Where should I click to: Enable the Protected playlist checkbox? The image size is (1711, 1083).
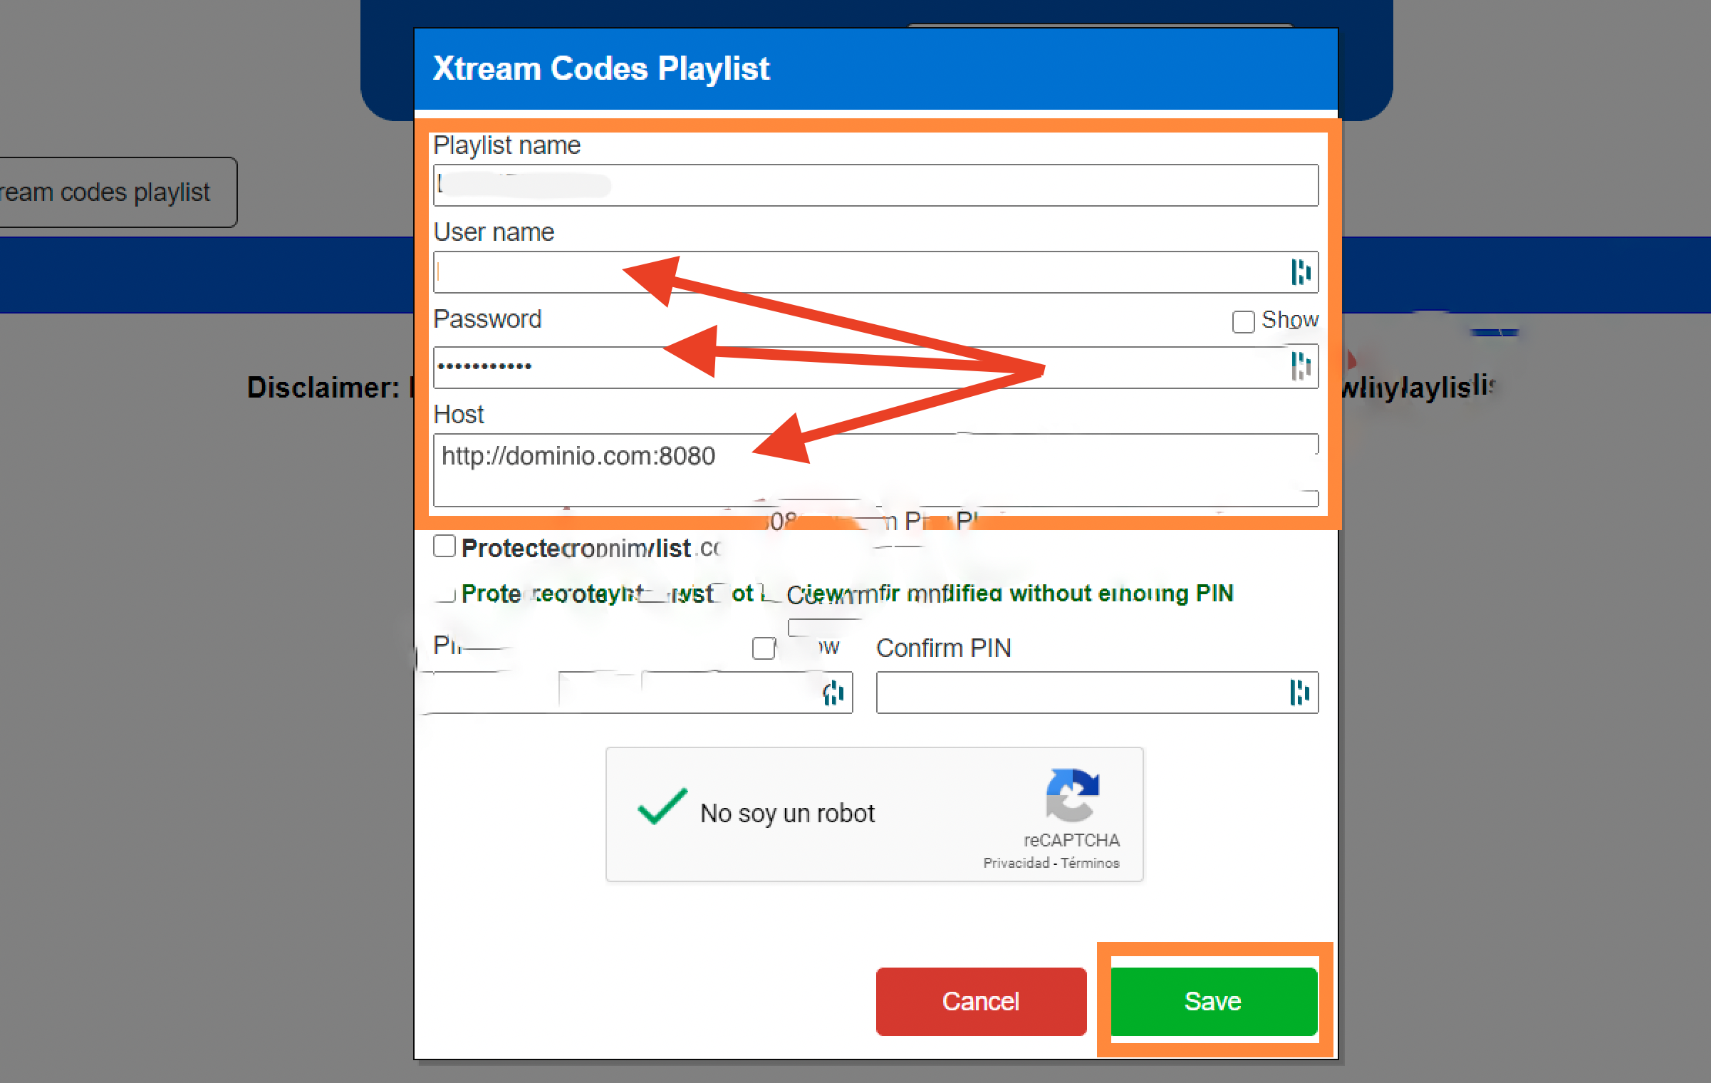click(444, 546)
